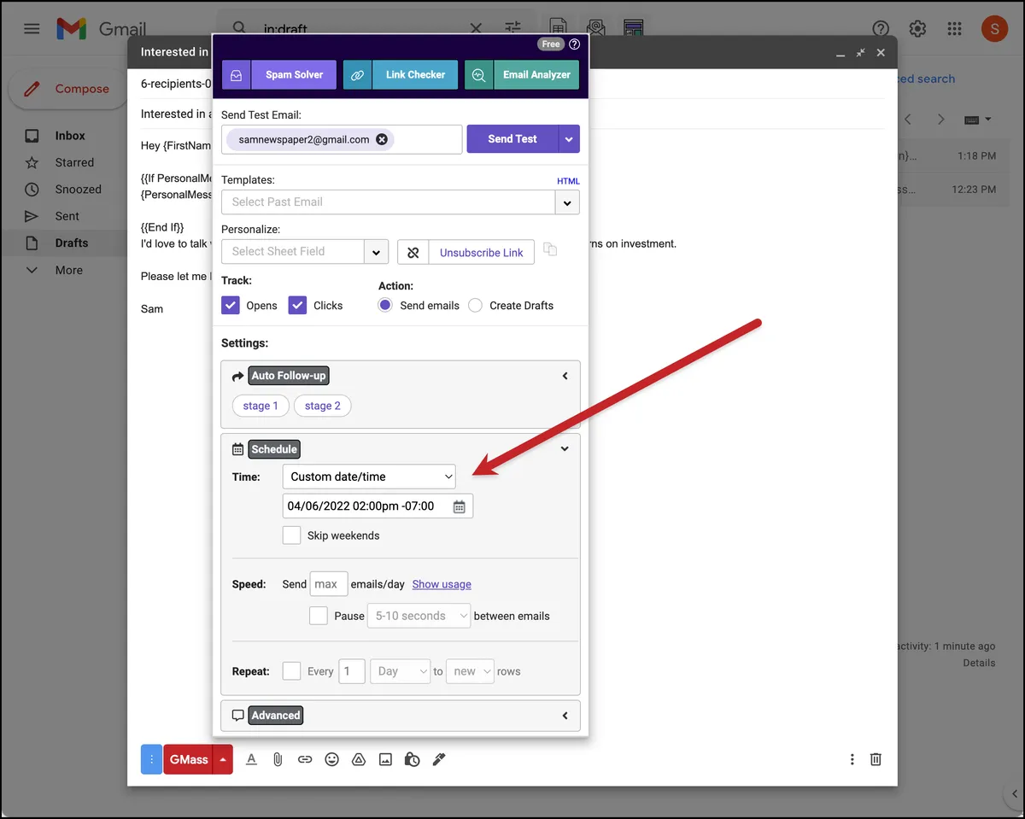Uncheck the Clicks tracking checkbox
1025x819 pixels.
pos(297,306)
